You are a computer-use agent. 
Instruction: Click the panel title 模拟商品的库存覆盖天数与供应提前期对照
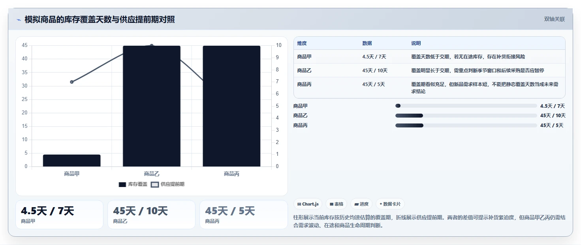pos(100,20)
